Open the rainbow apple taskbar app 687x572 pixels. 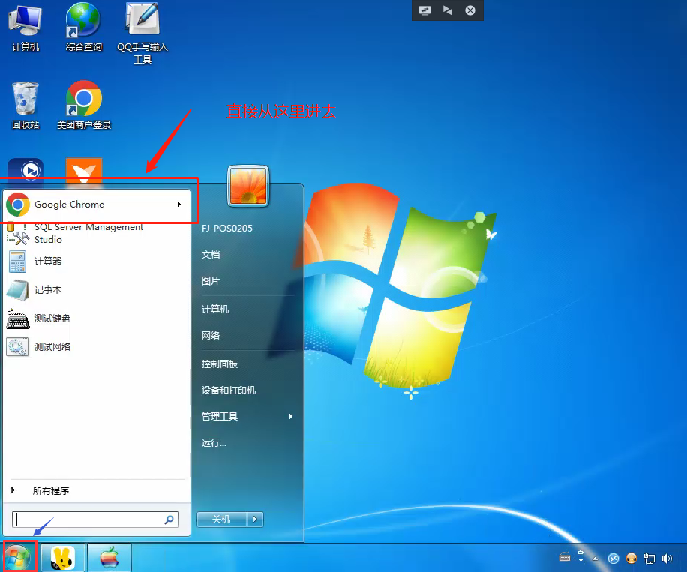click(109, 558)
